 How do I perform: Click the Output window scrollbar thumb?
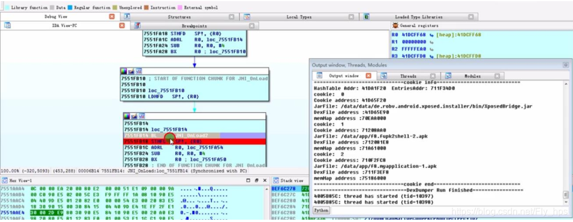[x=566, y=194]
